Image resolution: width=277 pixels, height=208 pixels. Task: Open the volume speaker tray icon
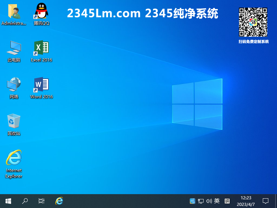point(209,201)
